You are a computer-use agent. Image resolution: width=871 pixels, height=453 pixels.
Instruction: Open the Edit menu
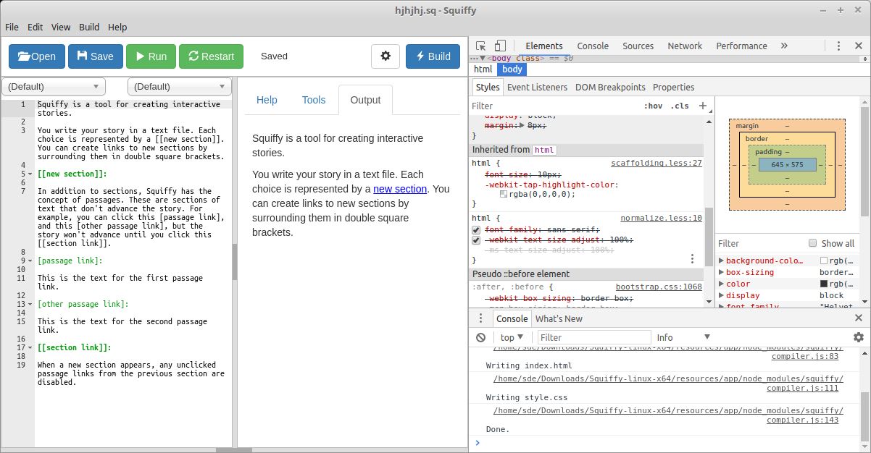click(36, 27)
